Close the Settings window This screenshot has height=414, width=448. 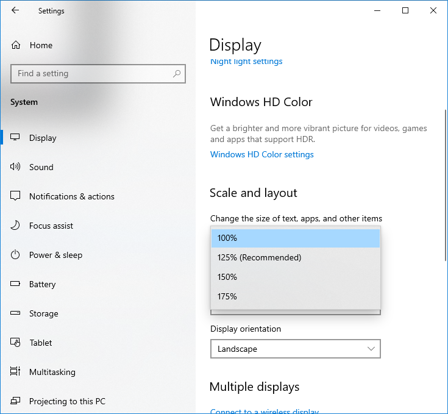pos(433,10)
